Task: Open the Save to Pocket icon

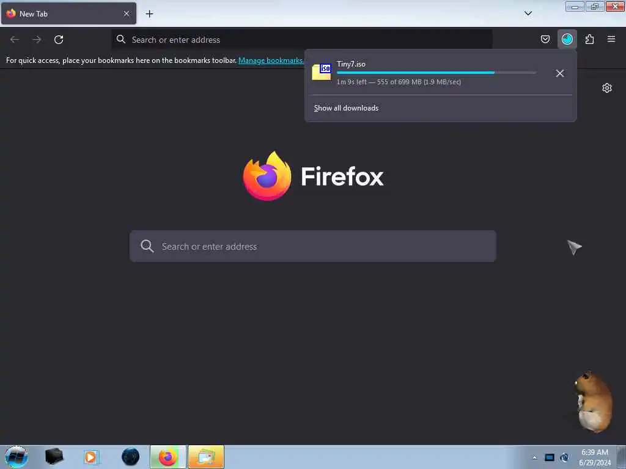Action: (545, 39)
